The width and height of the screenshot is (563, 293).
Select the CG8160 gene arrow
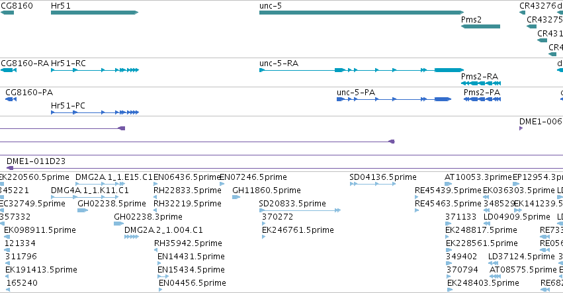(7, 13)
